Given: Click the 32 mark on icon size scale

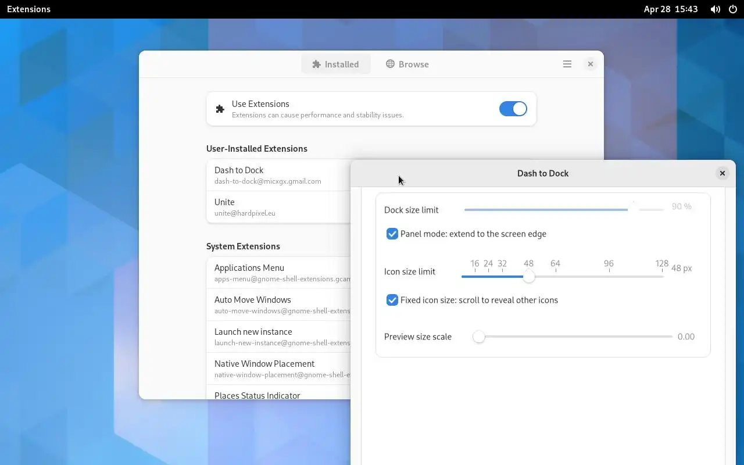Looking at the screenshot, I should tap(502, 263).
